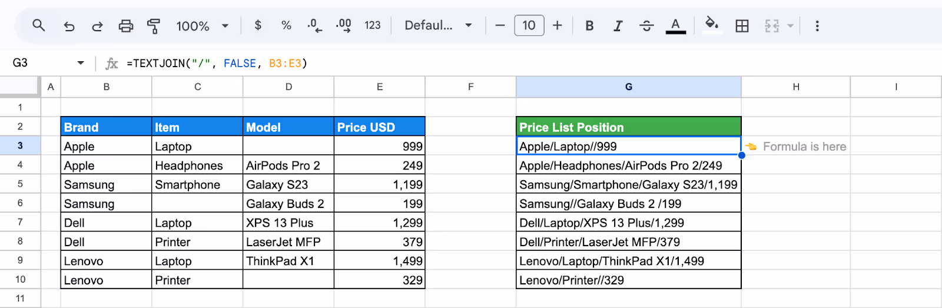Select column E header
This screenshot has width=942, height=308.
click(x=380, y=87)
